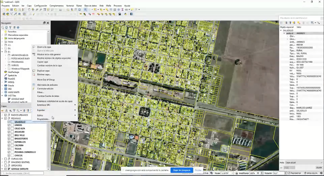Click Open Layer Styling icon in Capas toolbar
The image size is (324, 176).
tap(2, 111)
